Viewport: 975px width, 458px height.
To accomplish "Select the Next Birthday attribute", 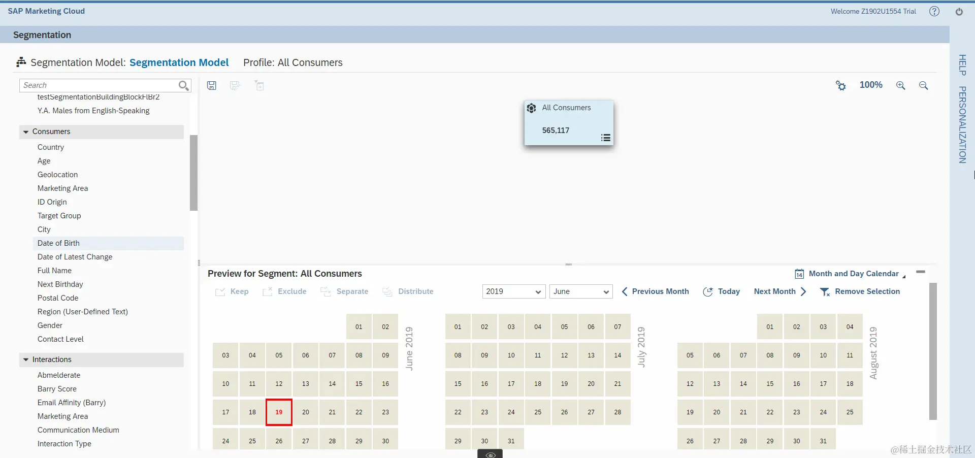I will point(60,284).
